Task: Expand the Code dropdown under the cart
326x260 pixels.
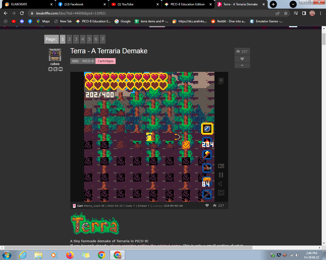Action: click(130, 206)
